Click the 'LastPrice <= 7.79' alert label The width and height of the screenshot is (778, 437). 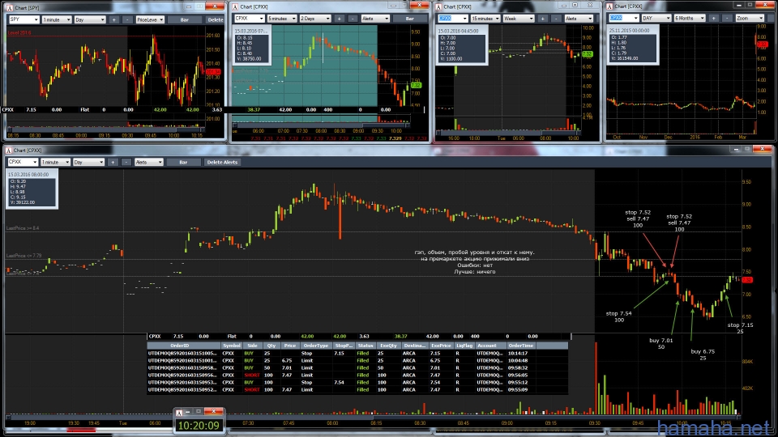[x=24, y=256]
